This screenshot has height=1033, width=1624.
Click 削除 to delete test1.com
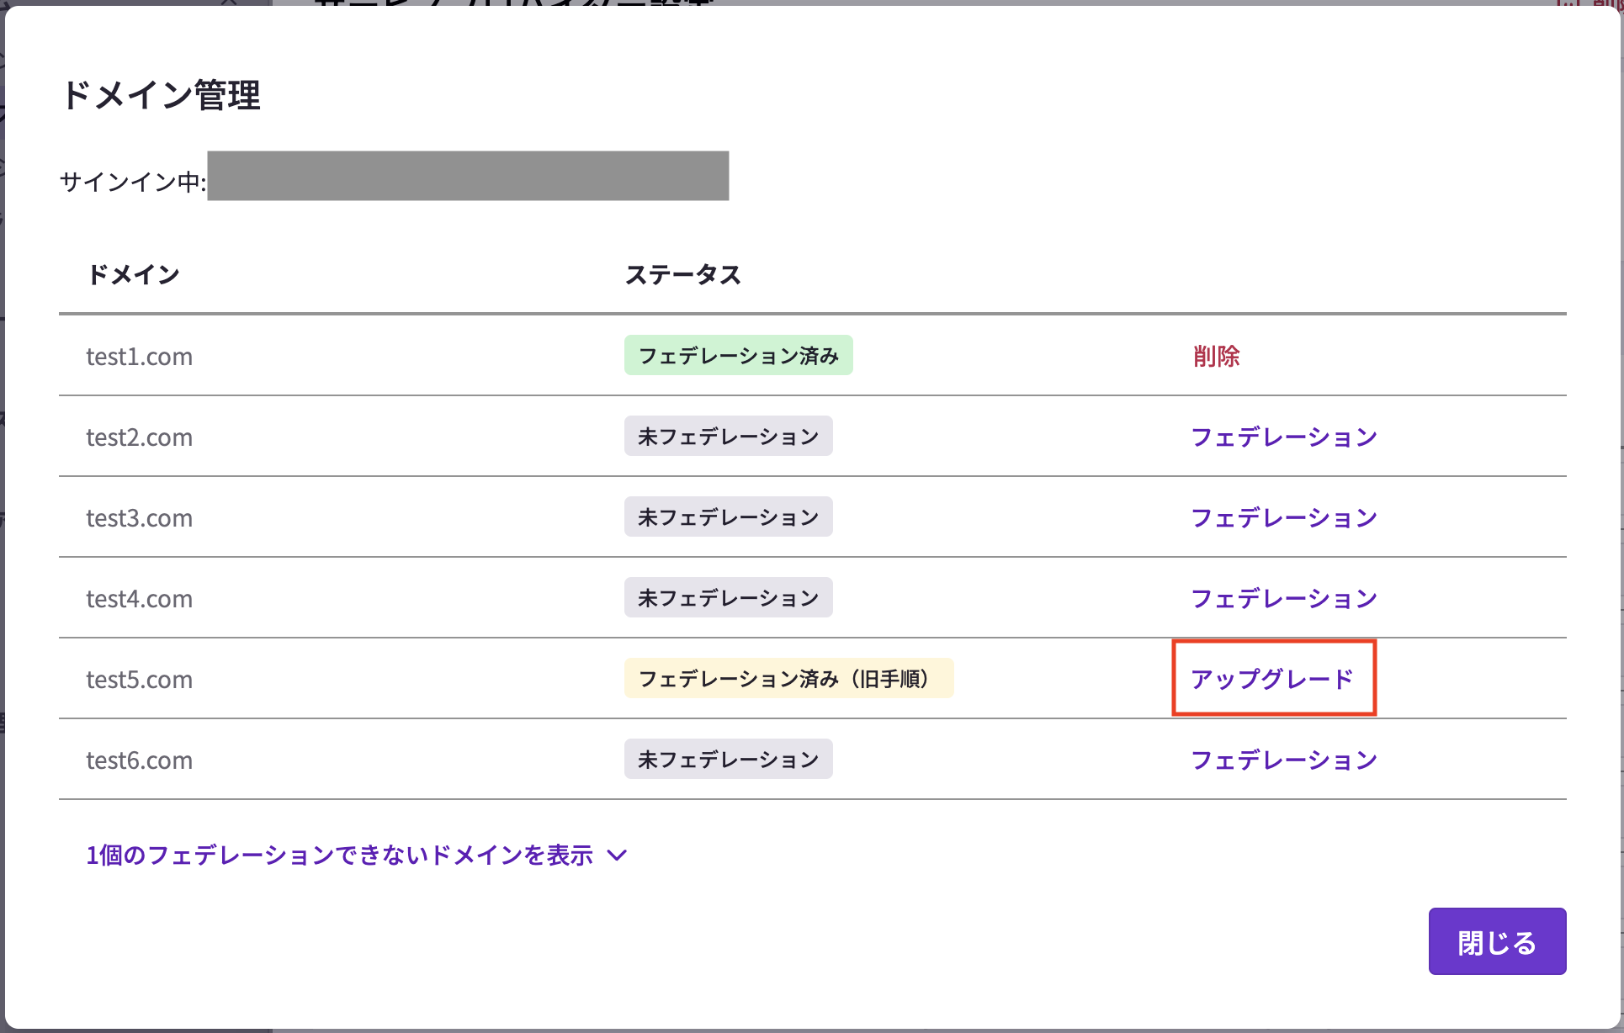tap(1217, 356)
